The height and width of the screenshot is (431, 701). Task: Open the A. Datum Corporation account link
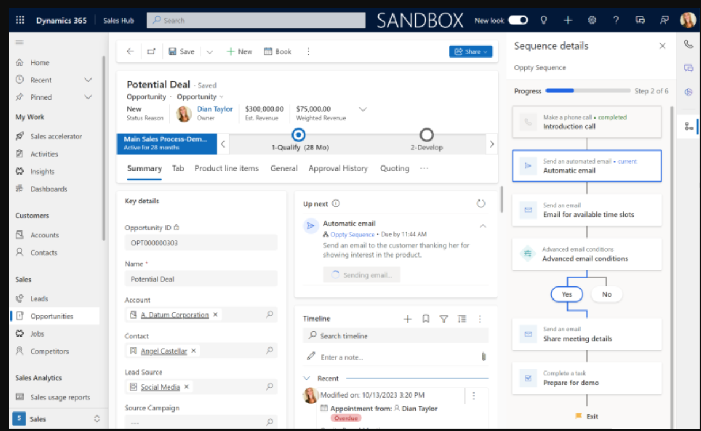[x=175, y=315]
